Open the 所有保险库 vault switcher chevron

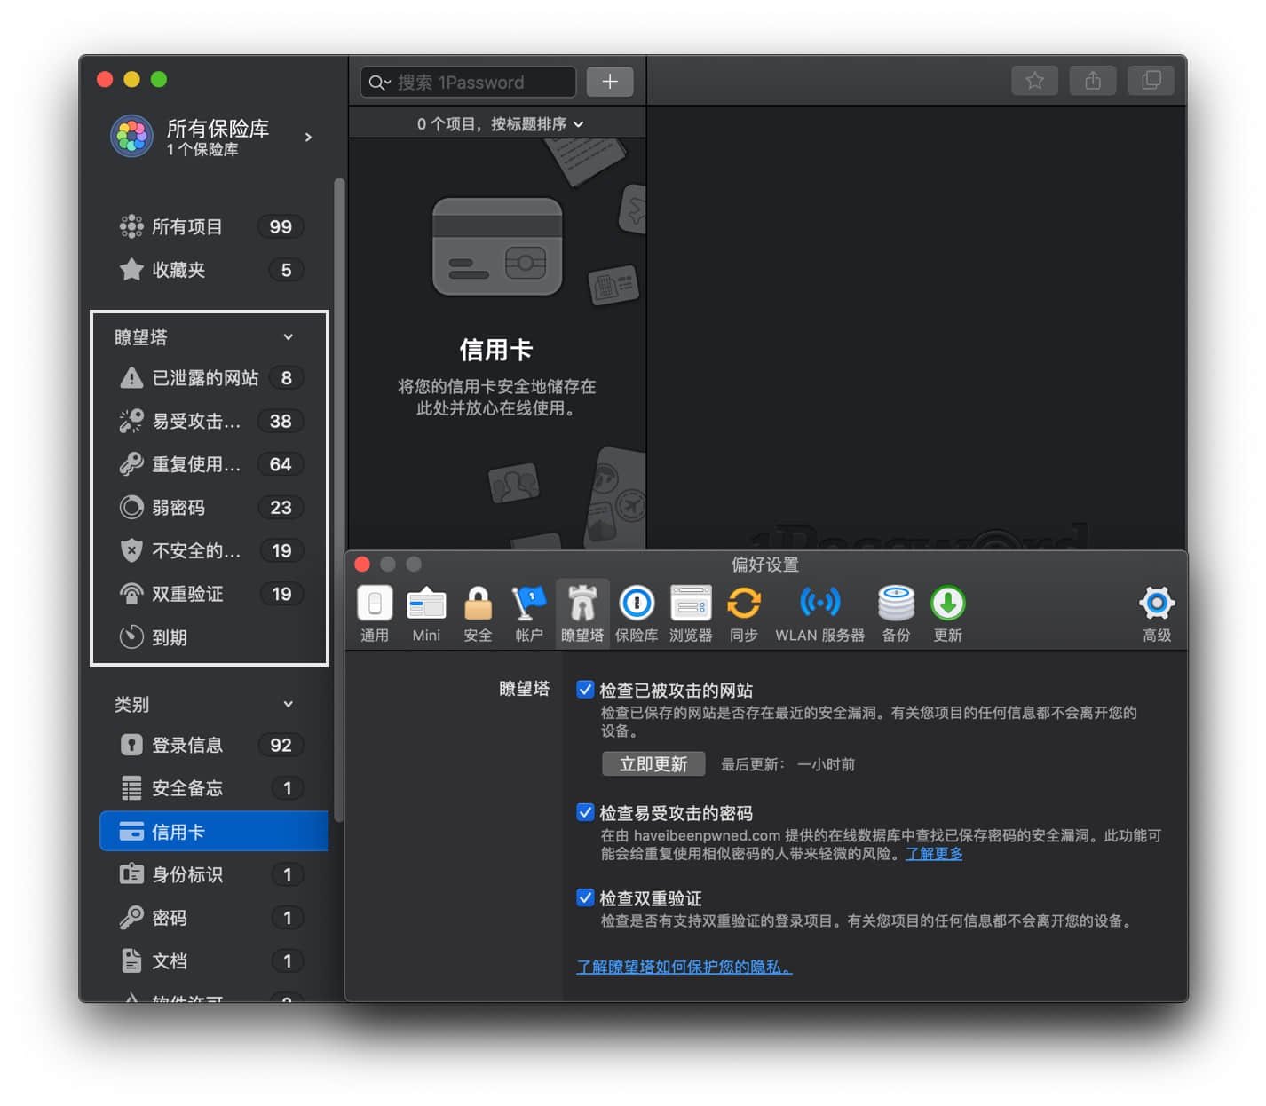click(308, 138)
